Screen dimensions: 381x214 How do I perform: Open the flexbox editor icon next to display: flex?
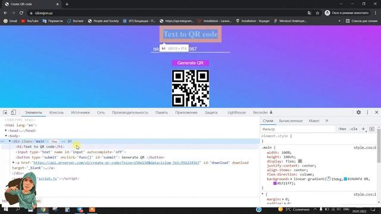(x=300, y=161)
